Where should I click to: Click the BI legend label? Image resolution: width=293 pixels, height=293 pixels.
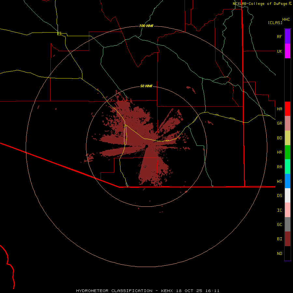click(x=279, y=239)
